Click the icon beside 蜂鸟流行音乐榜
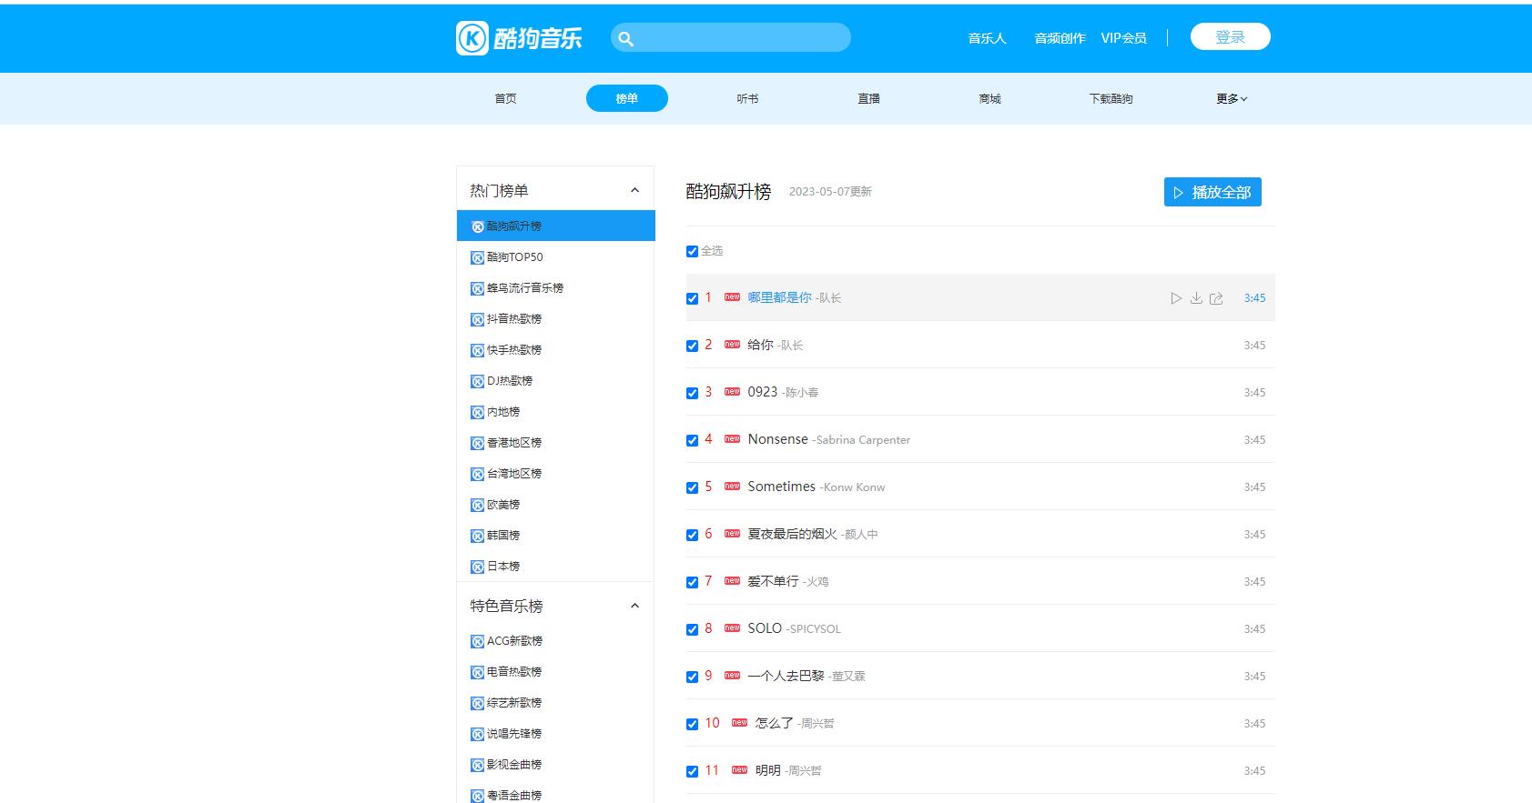This screenshot has width=1532, height=803. [x=477, y=288]
